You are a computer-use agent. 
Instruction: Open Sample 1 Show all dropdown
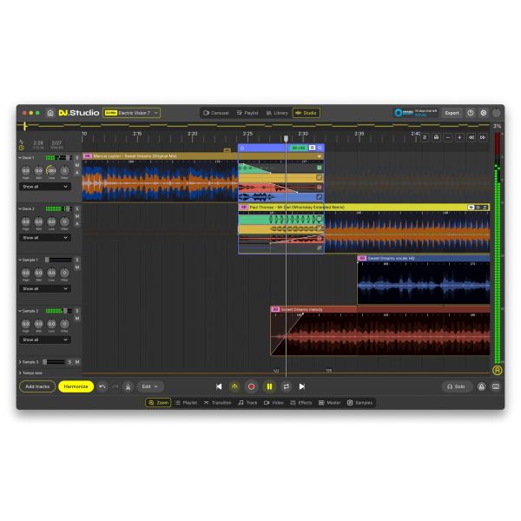(x=45, y=289)
